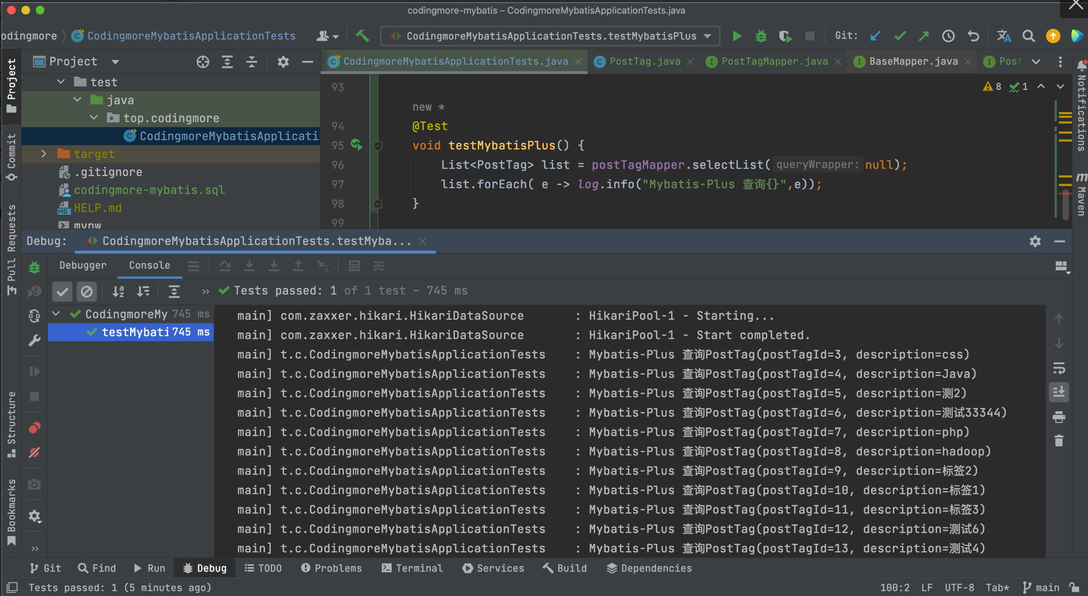Click Select Opened File target icon
1088x596 pixels.
point(203,62)
